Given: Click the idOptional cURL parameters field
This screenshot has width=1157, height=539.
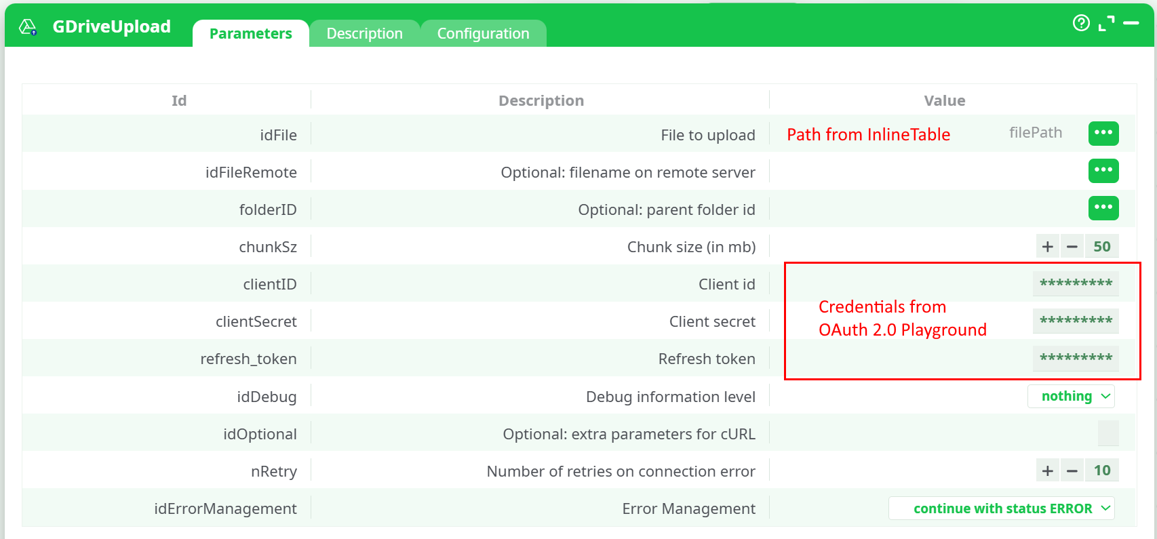Looking at the screenshot, I should tap(1108, 433).
